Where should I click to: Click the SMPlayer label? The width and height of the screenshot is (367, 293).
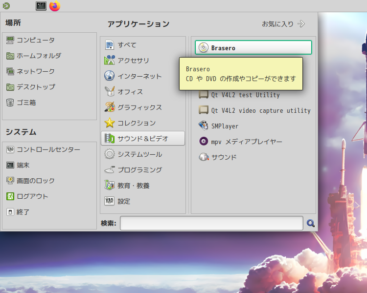(x=225, y=126)
